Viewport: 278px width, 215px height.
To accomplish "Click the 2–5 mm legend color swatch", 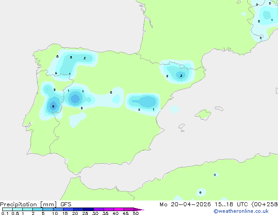I will click(x=38, y=209).
